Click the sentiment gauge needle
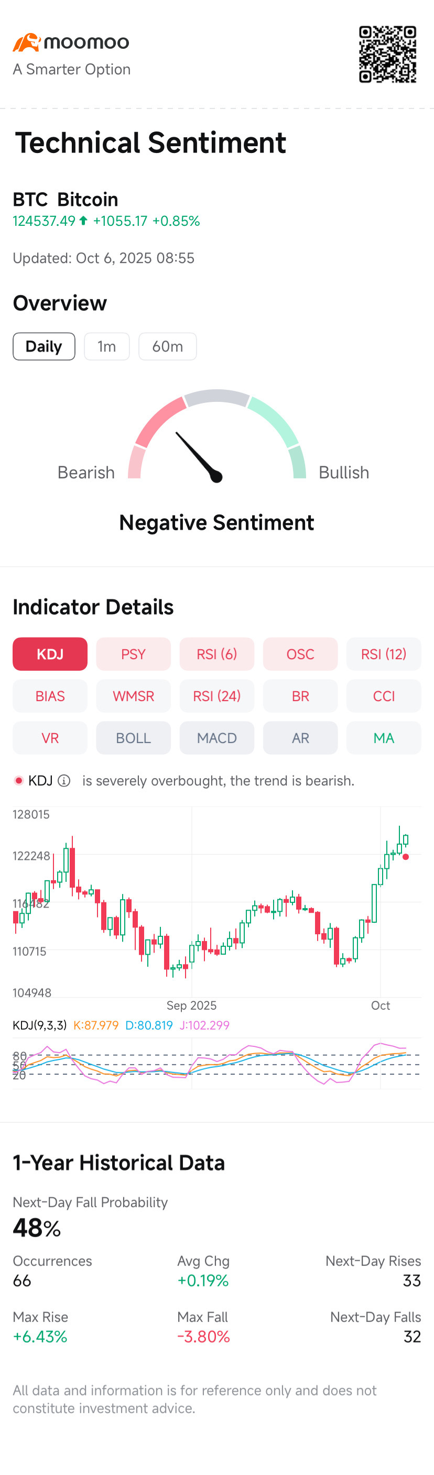 point(199,457)
